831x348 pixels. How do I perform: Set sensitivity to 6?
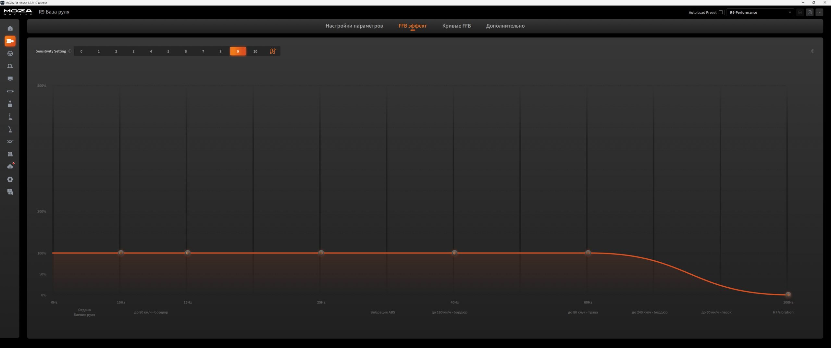point(186,51)
